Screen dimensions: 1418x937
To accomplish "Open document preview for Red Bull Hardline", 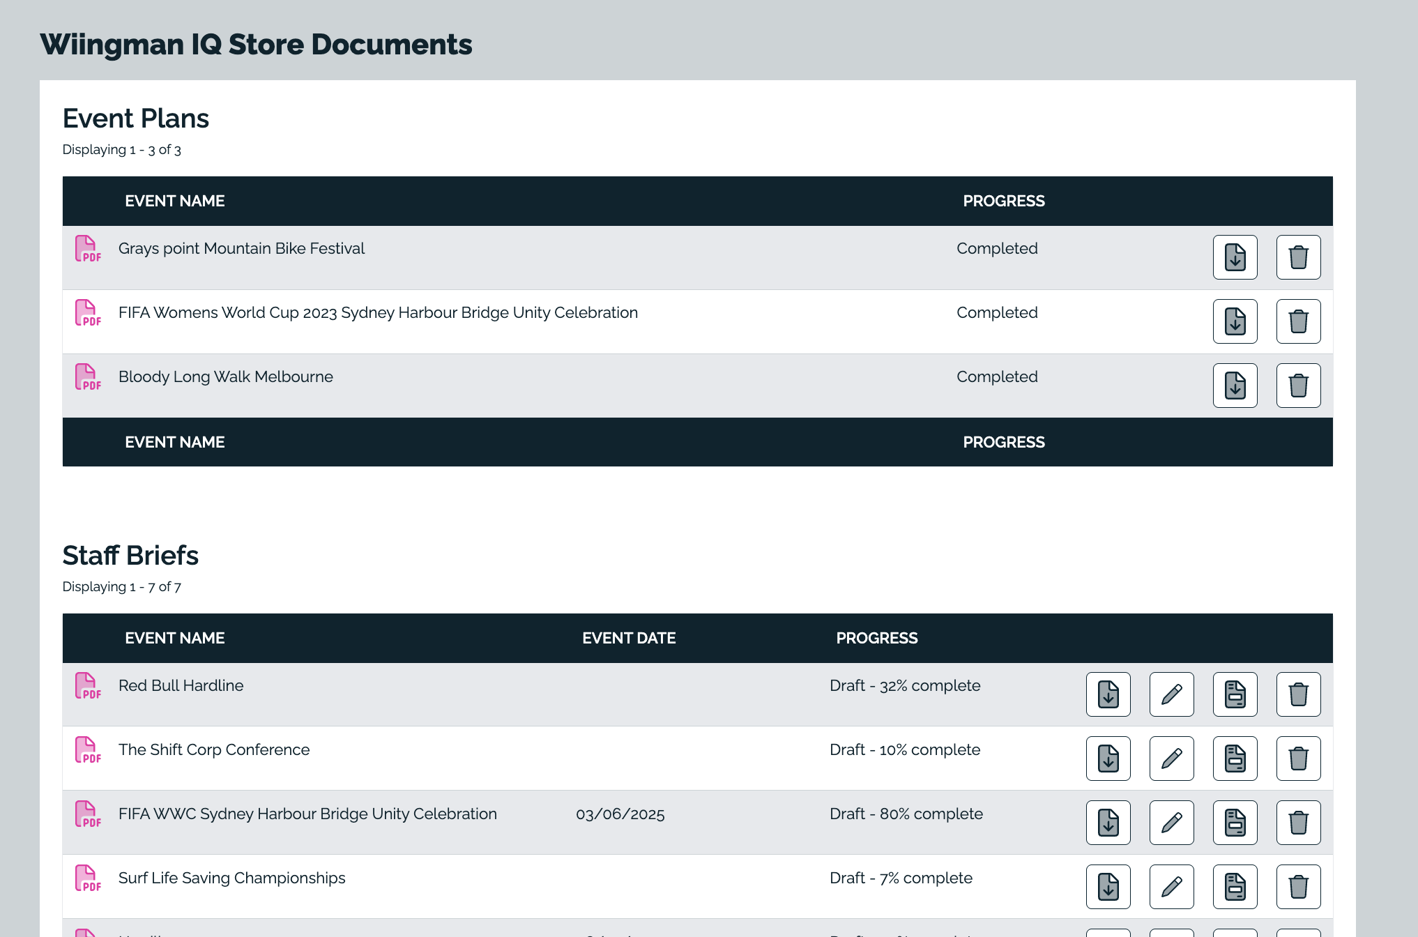I will 1235,694.
